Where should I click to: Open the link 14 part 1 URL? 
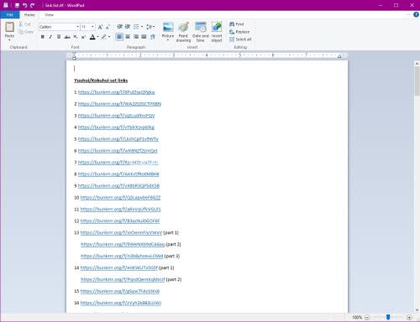coord(119,267)
